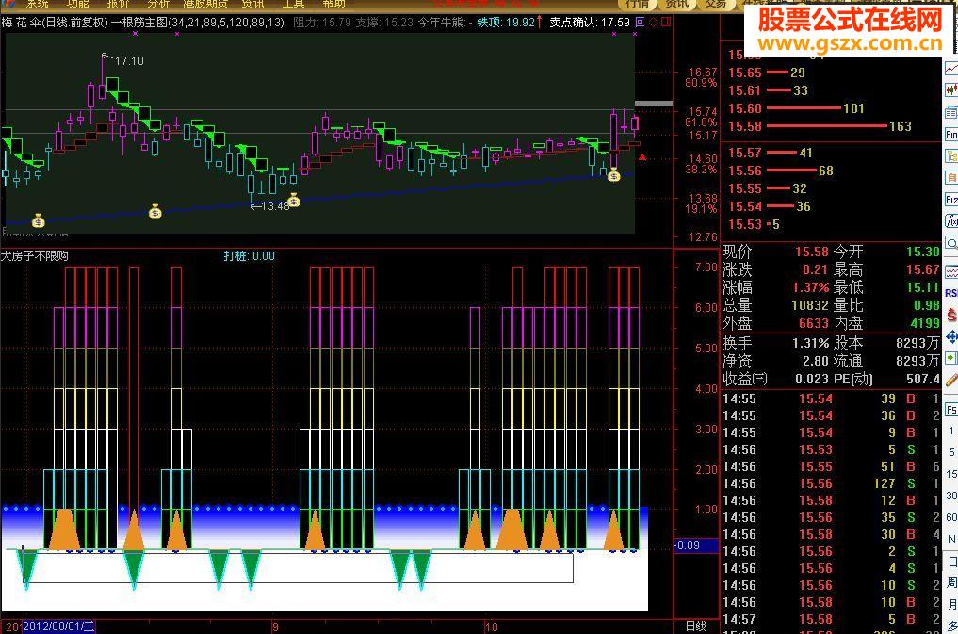The image size is (958, 634).
Task: Click the line chart icon in right sidebar
Action: [x=951, y=69]
